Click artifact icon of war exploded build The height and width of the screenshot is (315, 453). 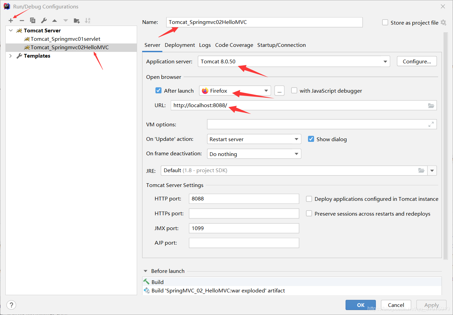point(147,290)
